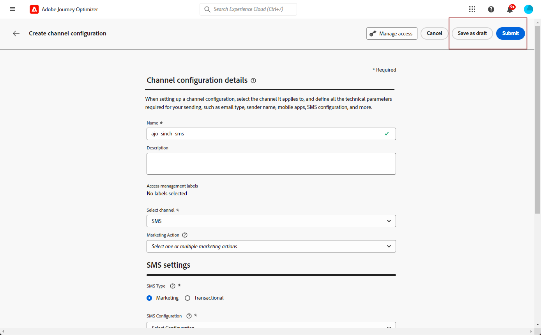This screenshot has height=335, width=541.
Task: Open the hamburger navigation menu
Action: pyautogui.click(x=12, y=9)
